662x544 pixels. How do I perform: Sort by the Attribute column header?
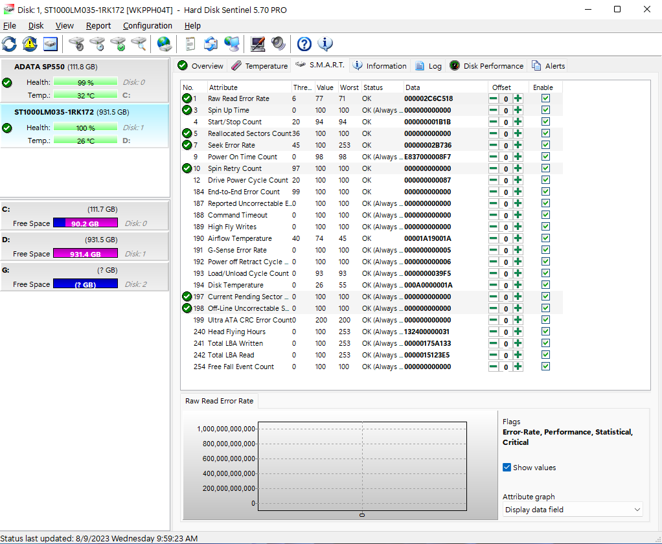[249, 87]
